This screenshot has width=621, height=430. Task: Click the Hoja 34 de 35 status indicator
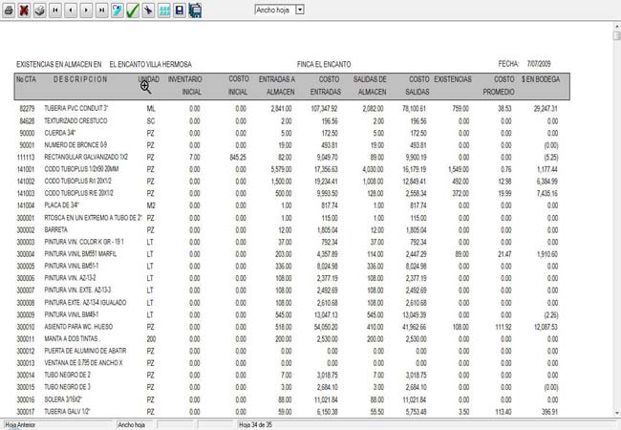(255, 425)
